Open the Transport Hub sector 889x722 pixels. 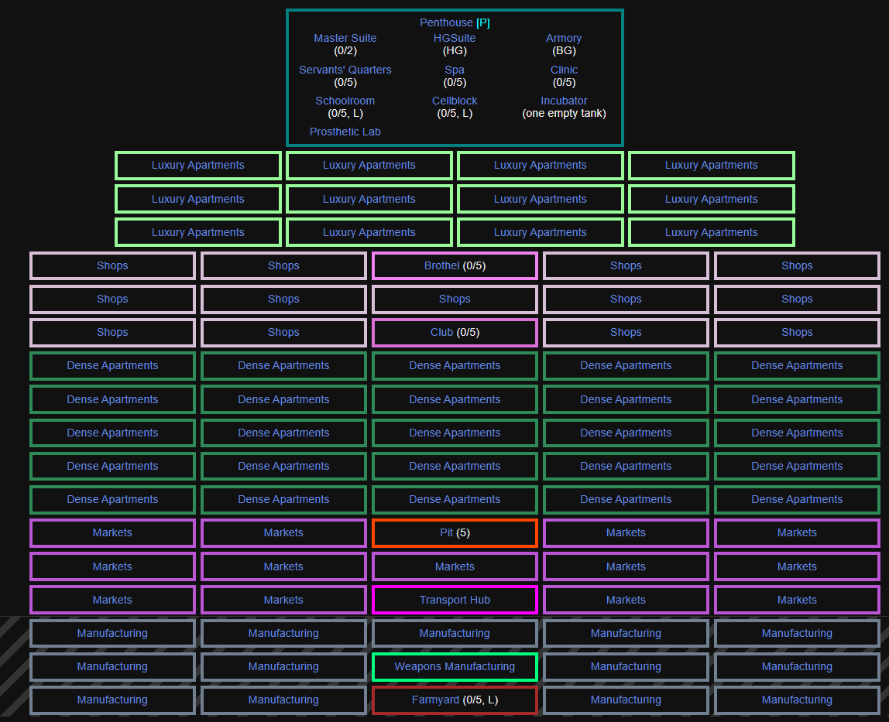[455, 600]
